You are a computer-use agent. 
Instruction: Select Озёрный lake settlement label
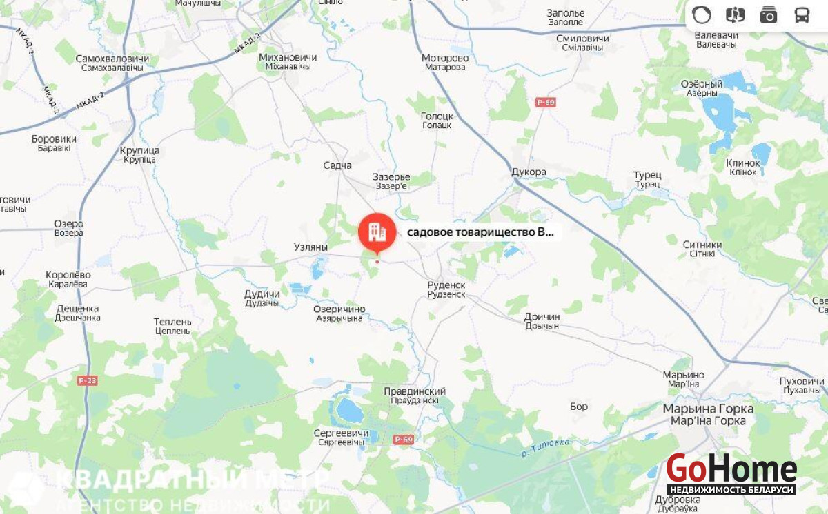click(x=702, y=83)
